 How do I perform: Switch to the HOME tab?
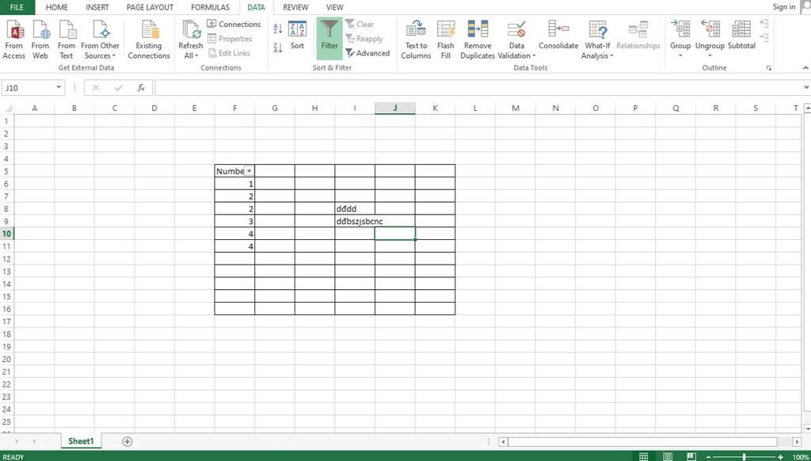(x=57, y=7)
